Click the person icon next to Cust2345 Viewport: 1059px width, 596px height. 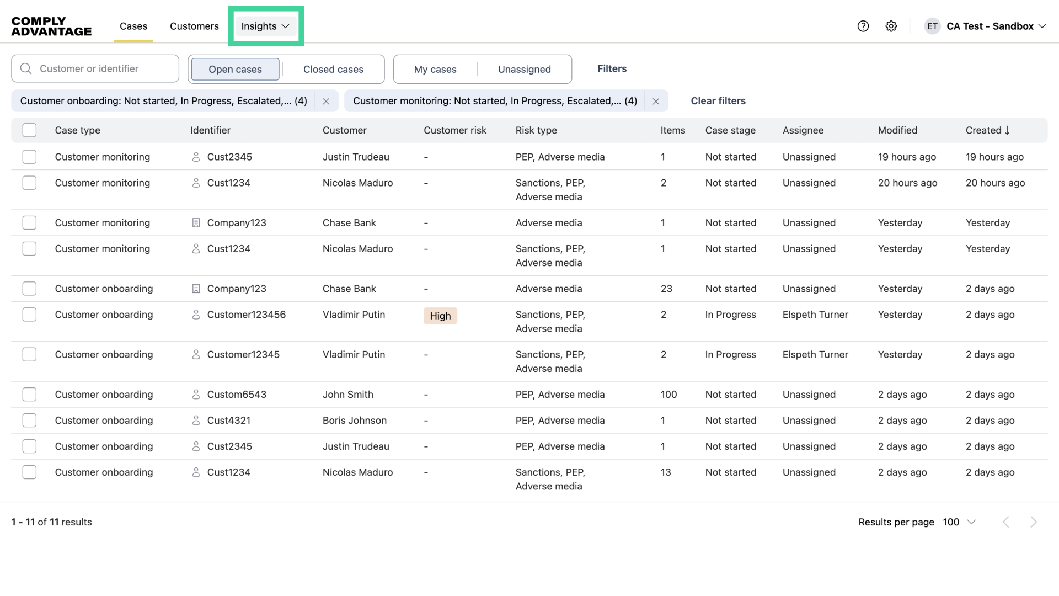196,157
